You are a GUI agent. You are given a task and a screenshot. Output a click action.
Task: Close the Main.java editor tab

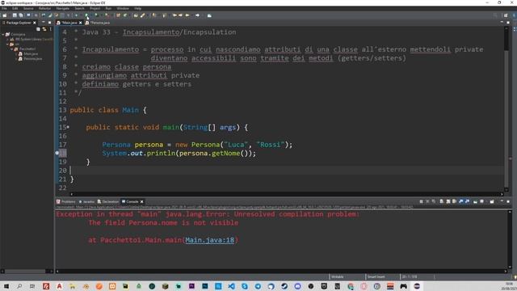pyautogui.click(x=81, y=23)
